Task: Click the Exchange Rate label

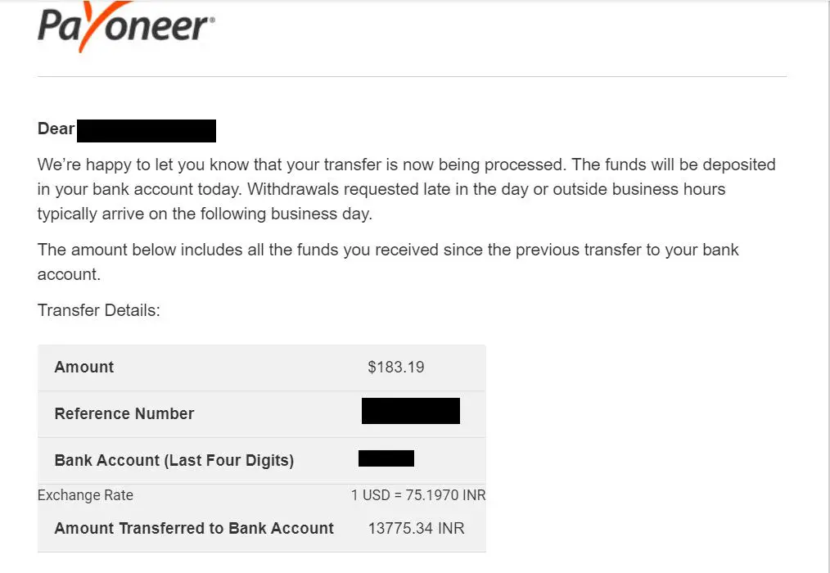Action: [85, 495]
